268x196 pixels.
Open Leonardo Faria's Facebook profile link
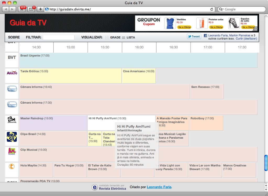(218, 35)
